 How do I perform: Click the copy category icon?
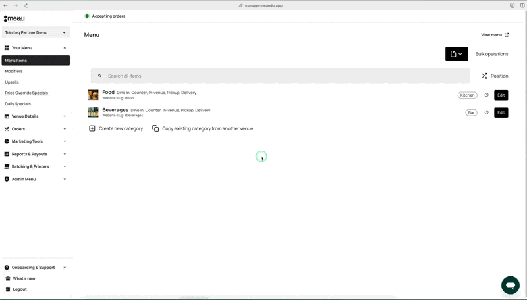[155, 128]
